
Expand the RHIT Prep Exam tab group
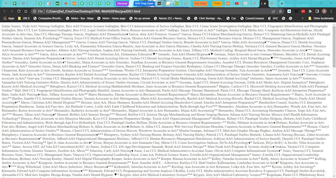click(144, 3)
